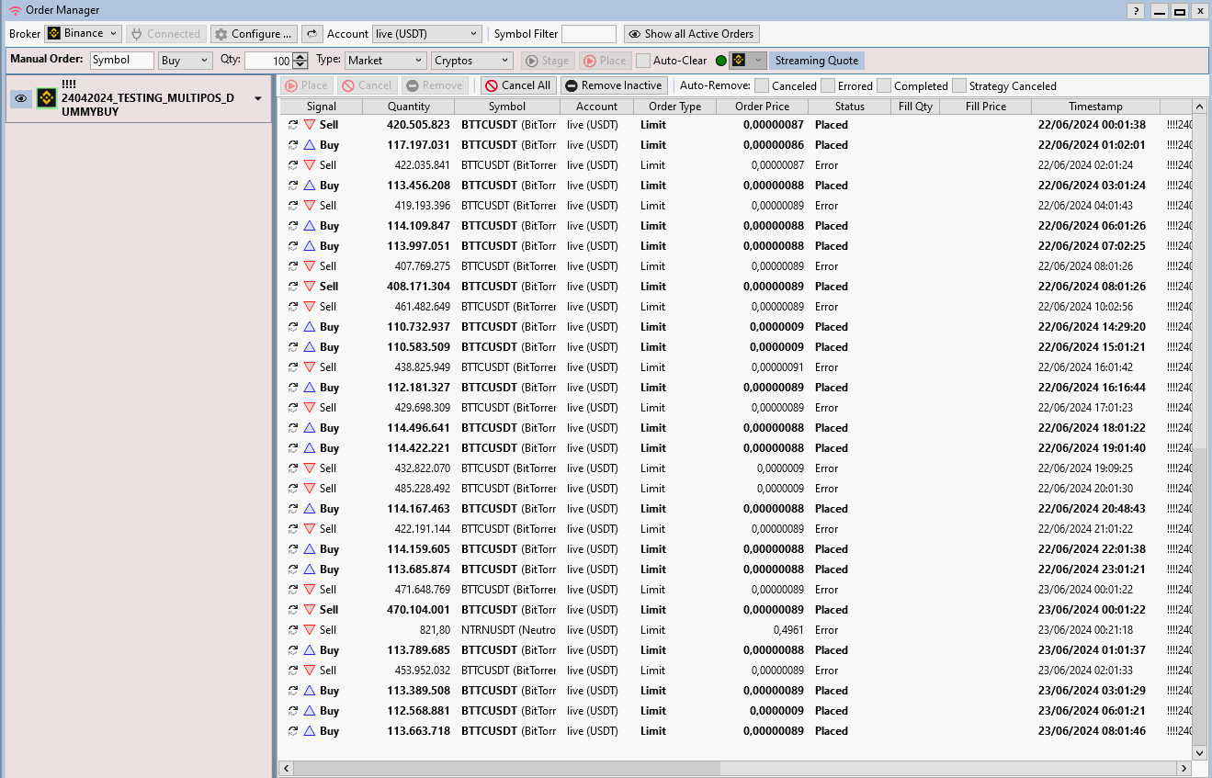This screenshot has height=778, width=1212.
Task: Click the refresh accounts arrow icon
Action: click(312, 34)
